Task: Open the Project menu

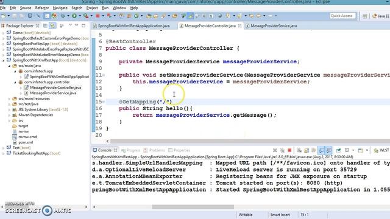Action: point(92,8)
